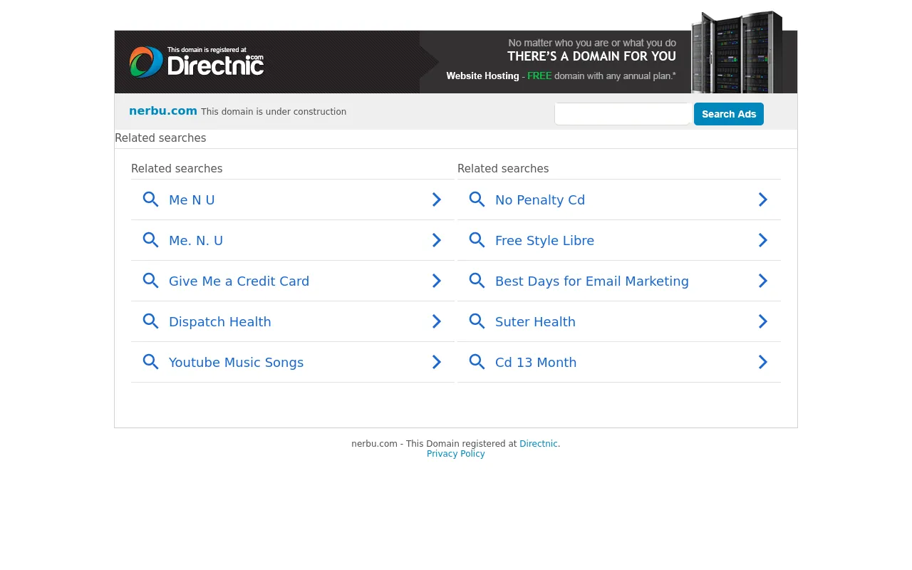This screenshot has width=912, height=570.
Task: Open the Suter Health link
Action: pos(535,322)
